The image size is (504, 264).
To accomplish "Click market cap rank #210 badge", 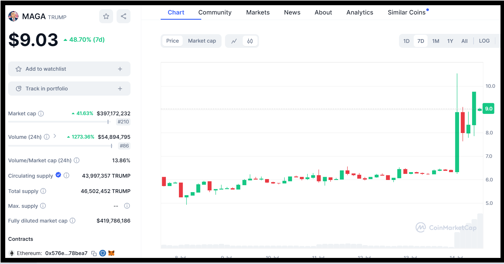I will tap(123, 122).
